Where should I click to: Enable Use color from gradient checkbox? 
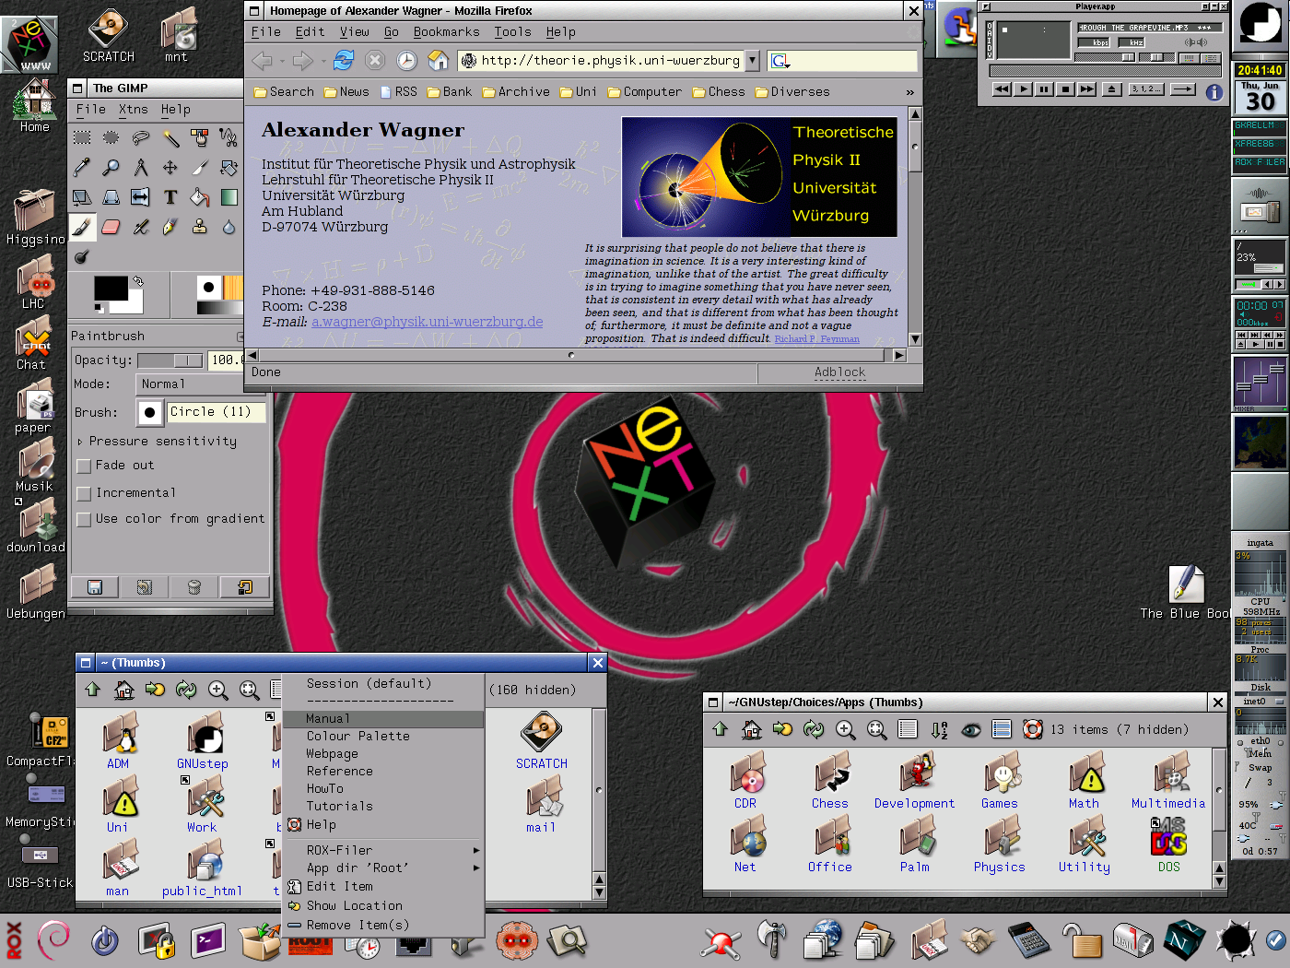pos(84,519)
